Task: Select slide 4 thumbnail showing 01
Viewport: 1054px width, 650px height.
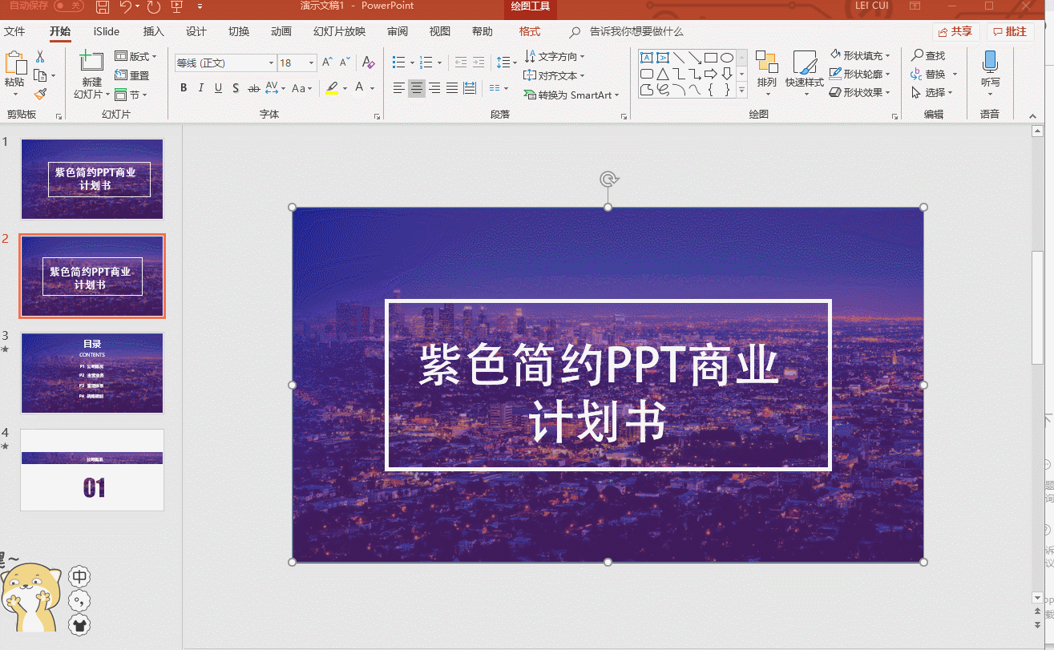Action: (92, 470)
